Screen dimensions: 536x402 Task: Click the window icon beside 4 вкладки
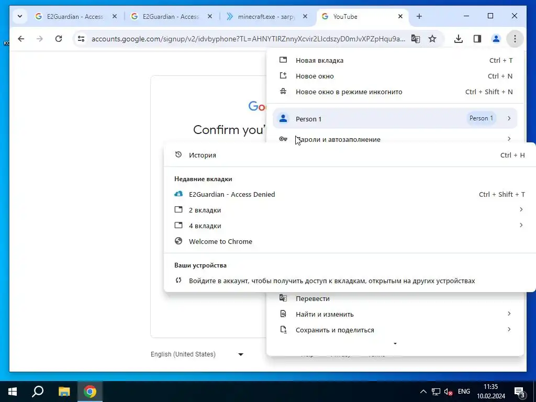click(178, 225)
